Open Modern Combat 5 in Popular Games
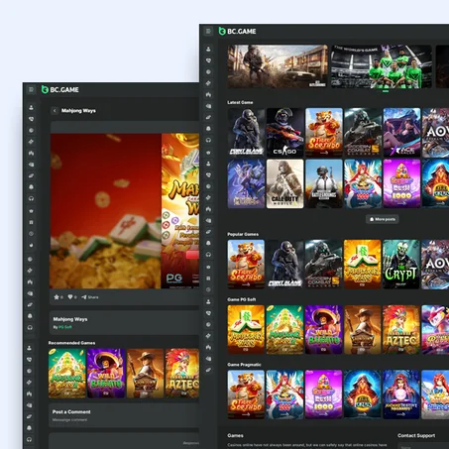449x449 pixels. 324,264
